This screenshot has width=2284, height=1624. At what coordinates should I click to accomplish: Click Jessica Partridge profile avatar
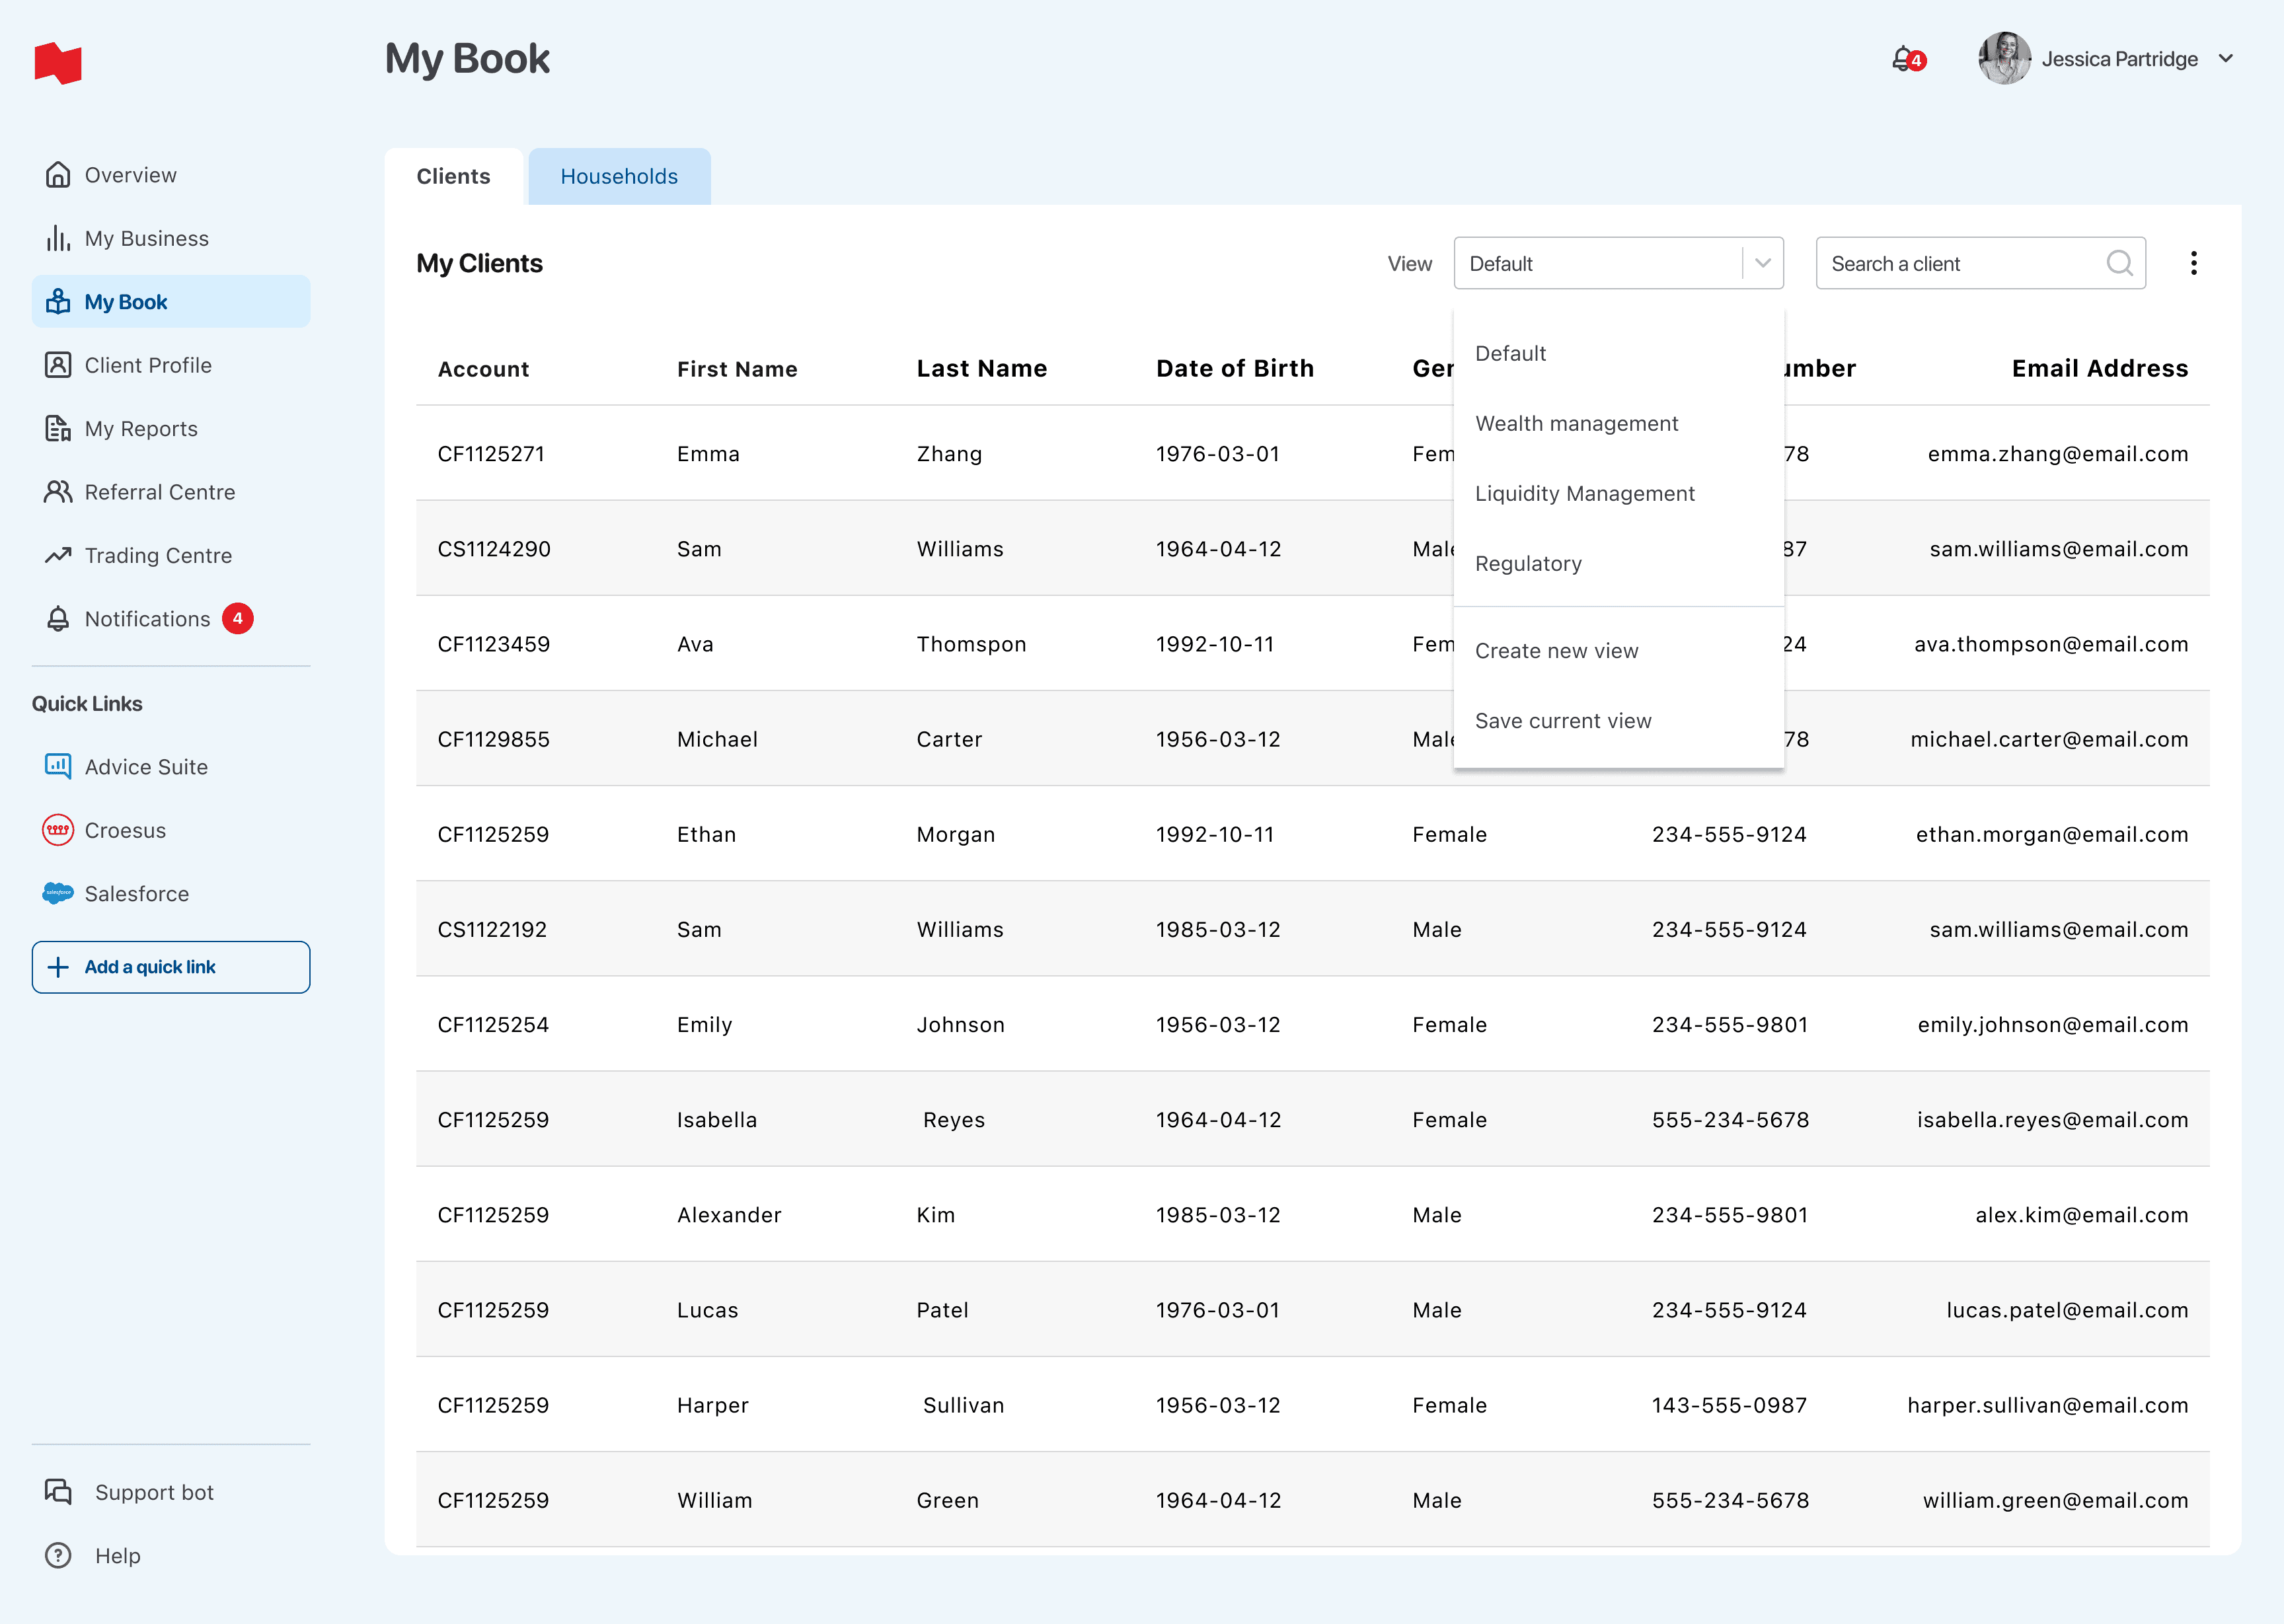(2004, 59)
